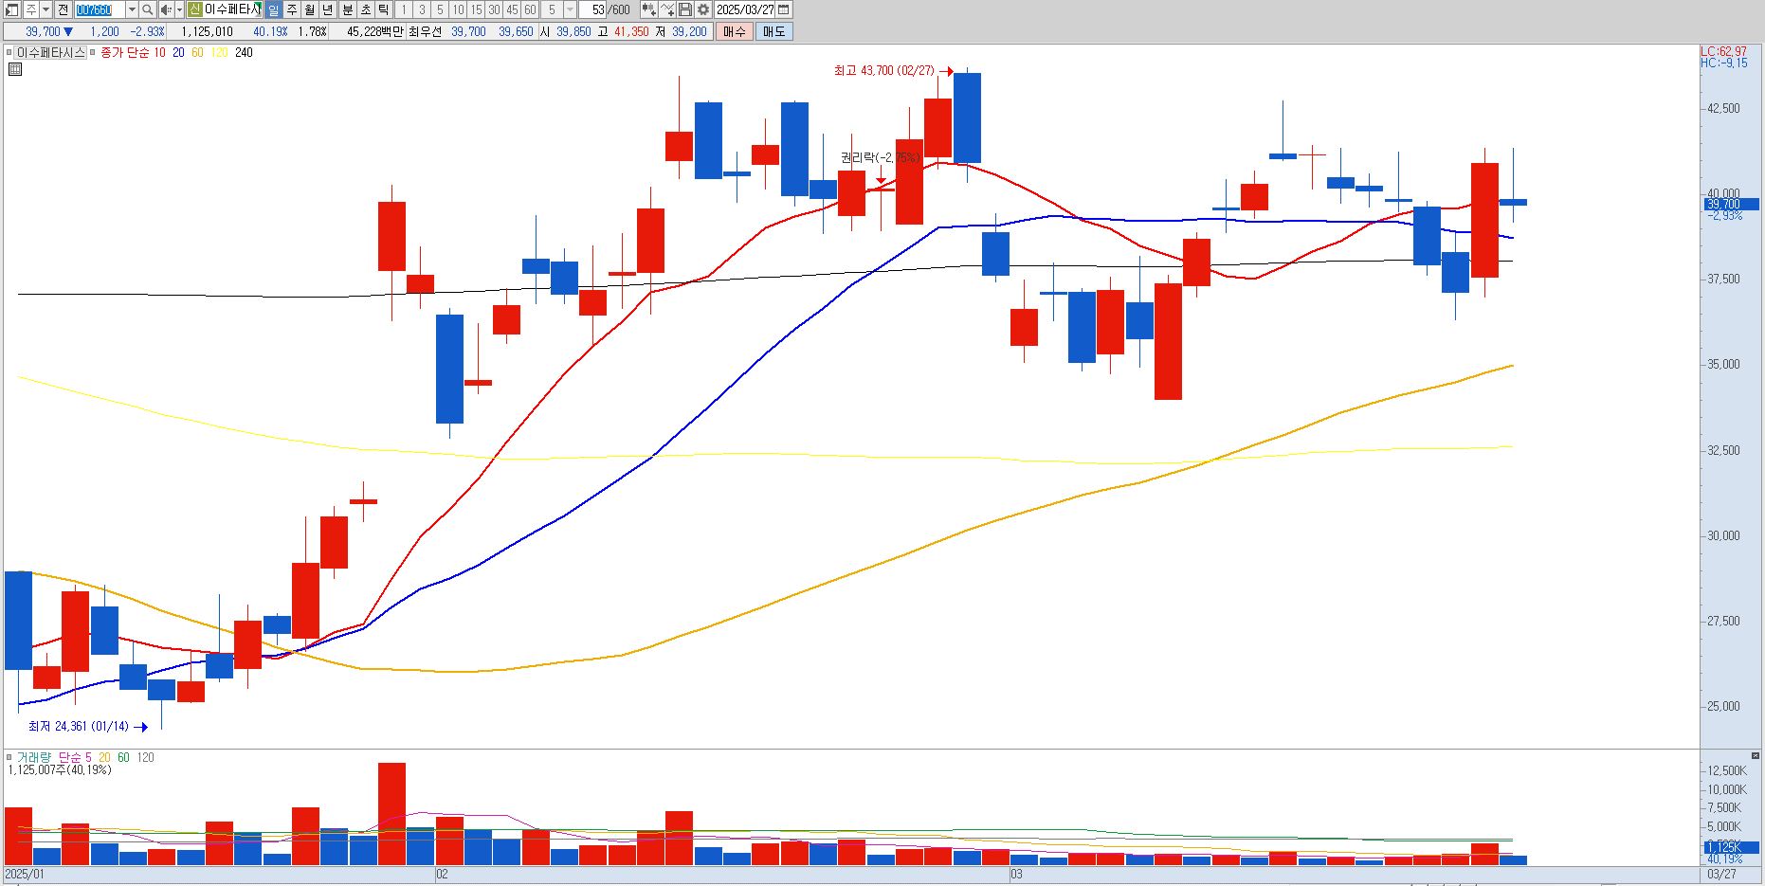
Task: Toggle the box before 거래량 legend
Action: (x=9, y=757)
